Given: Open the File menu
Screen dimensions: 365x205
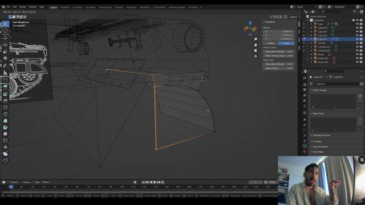Looking at the screenshot, I should click(9, 7).
